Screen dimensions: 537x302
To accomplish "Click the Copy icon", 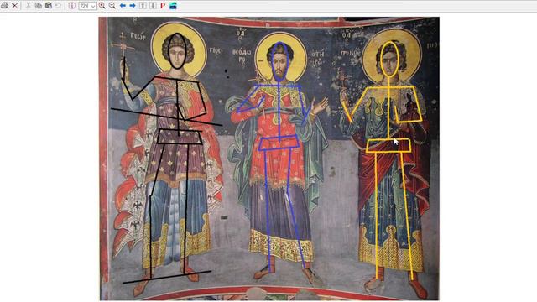I will pos(39,6).
